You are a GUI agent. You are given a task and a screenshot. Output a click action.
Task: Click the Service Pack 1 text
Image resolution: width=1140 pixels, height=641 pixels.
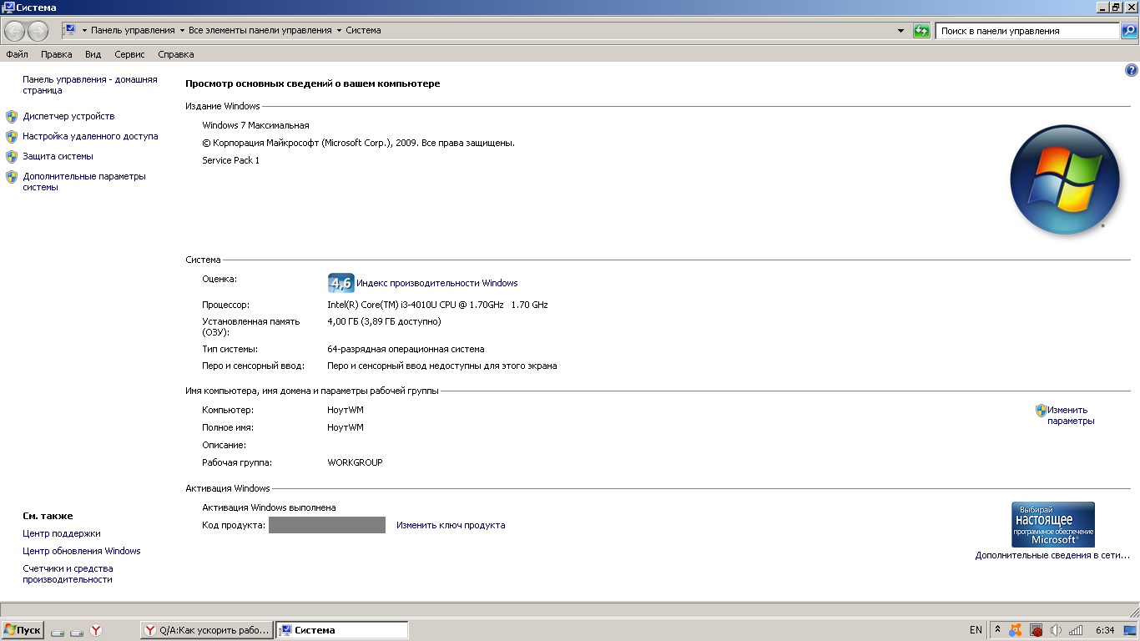click(x=231, y=160)
